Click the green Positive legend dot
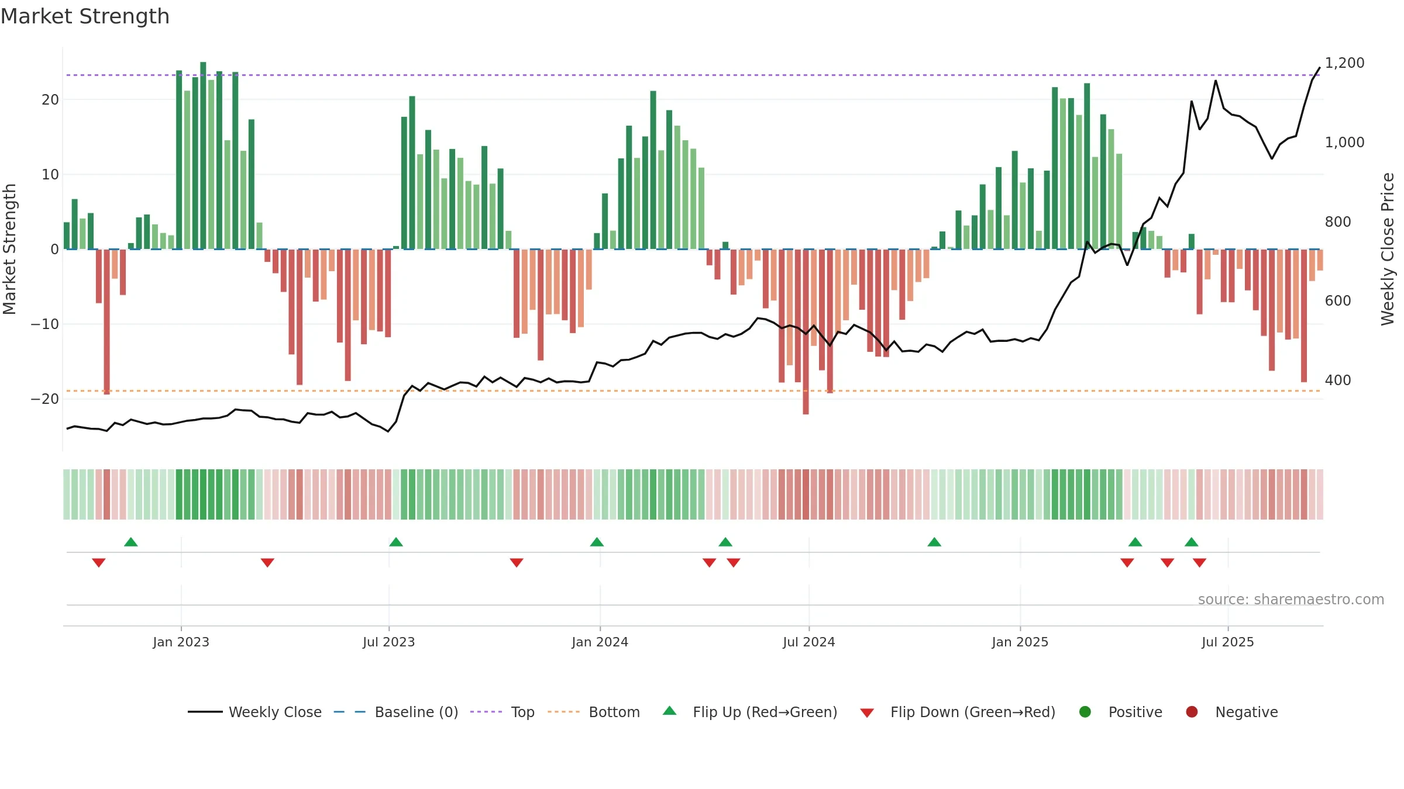Screen dimensions: 1404x789 click(1085, 712)
